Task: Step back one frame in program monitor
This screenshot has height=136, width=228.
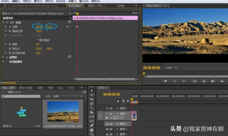Action: (204, 82)
